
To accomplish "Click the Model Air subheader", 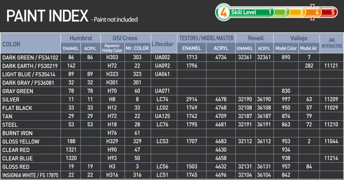I will coord(308,48).
